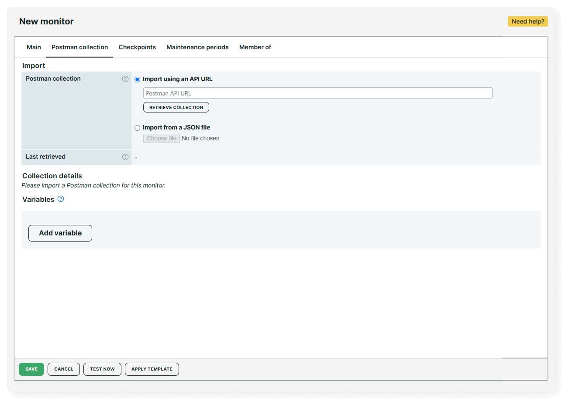569x405 pixels.
Task: Open the Postman collection help tooltip
Action: click(x=125, y=78)
